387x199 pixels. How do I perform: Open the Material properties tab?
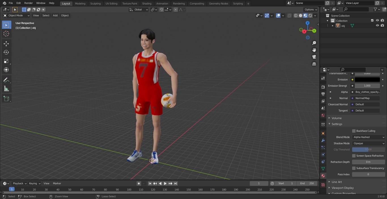click(323, 176)
